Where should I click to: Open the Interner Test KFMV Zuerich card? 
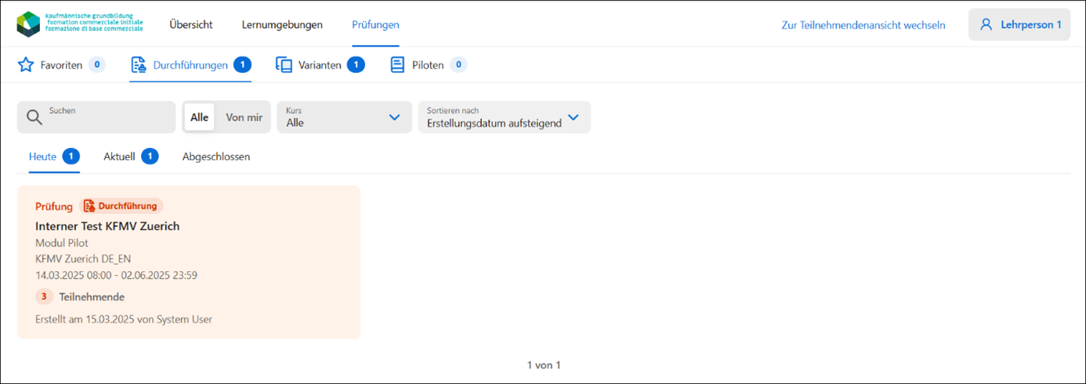point(188,262)
